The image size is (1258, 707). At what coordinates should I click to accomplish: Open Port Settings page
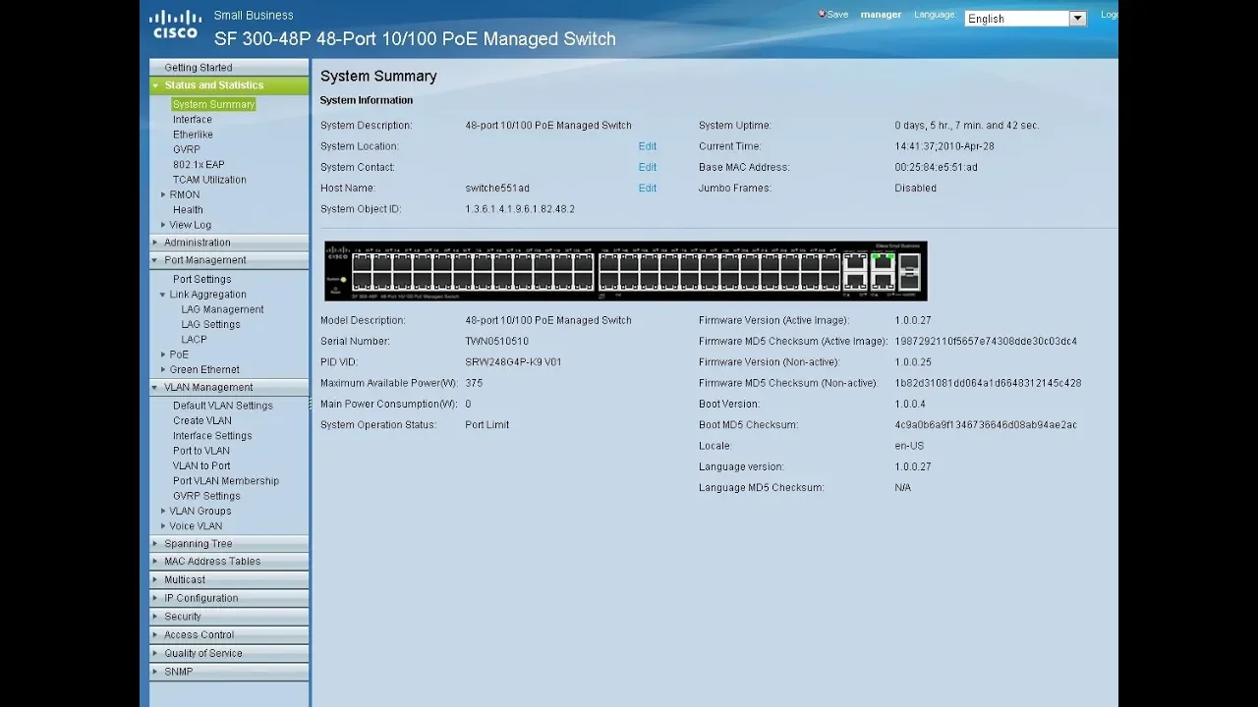coord(202,279)
